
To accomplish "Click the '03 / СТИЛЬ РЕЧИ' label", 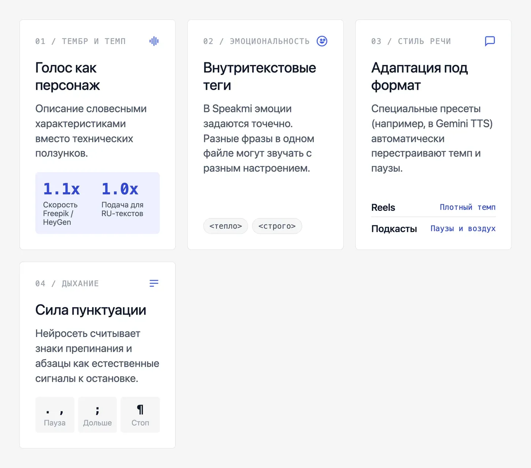I will tap(411, 41).
